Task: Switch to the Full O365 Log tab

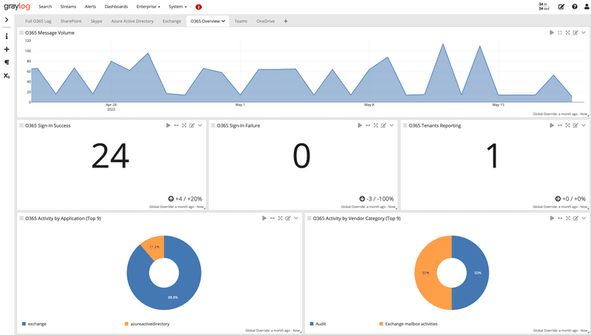Action: [x=38, y=21]
